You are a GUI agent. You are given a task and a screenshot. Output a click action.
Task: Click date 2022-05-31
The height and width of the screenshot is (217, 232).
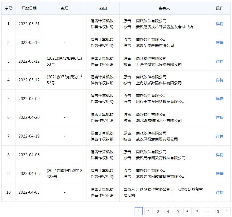point(29,24)
